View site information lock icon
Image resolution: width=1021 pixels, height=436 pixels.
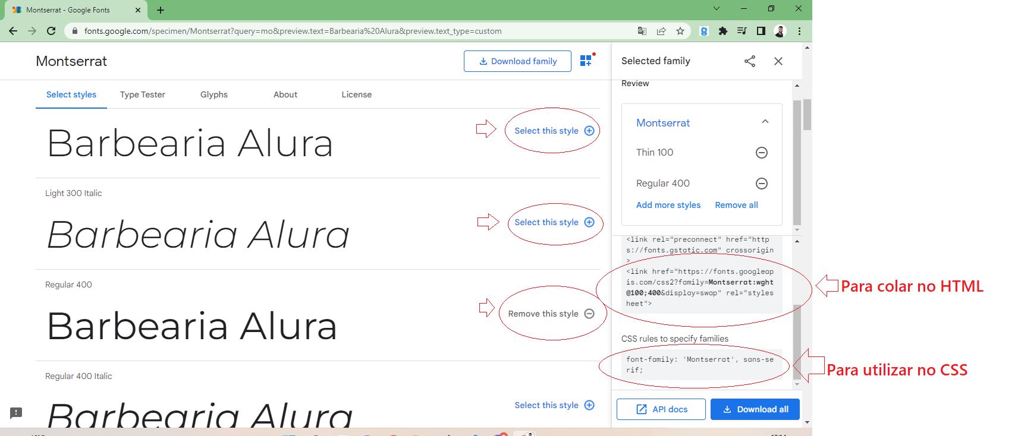point(75,31)
